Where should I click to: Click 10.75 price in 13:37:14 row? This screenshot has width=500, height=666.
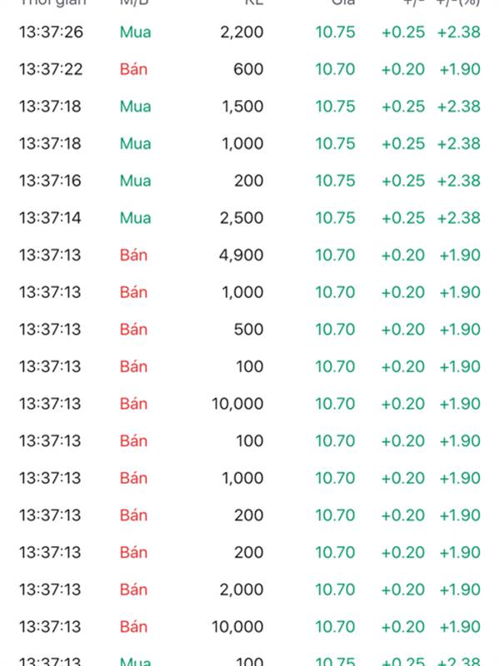335,218
